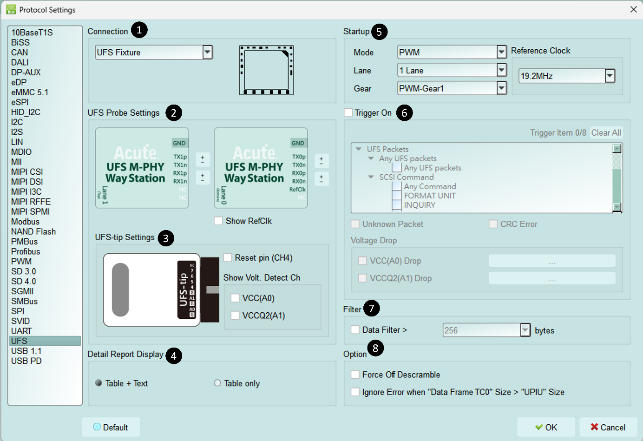
Task: Toggle Lane 0 RX polarity plus/minus button
Action: tap(321, 178)
